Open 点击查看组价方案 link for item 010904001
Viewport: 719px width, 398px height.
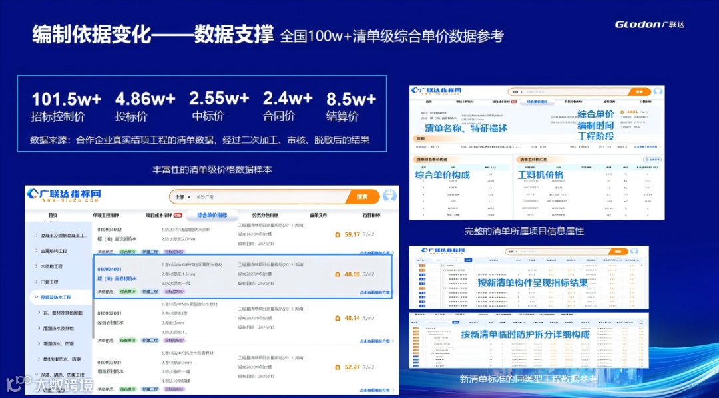375,292
